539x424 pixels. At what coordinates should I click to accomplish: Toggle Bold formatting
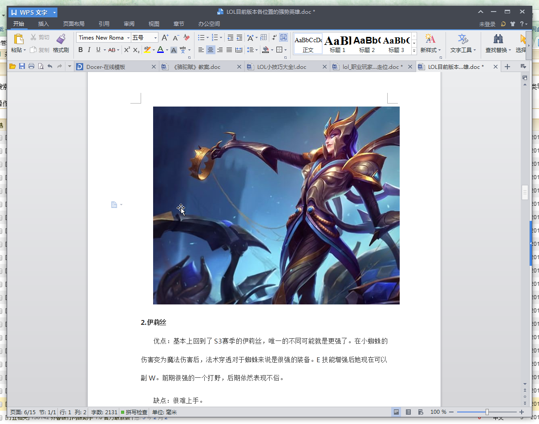pos(81,50)
